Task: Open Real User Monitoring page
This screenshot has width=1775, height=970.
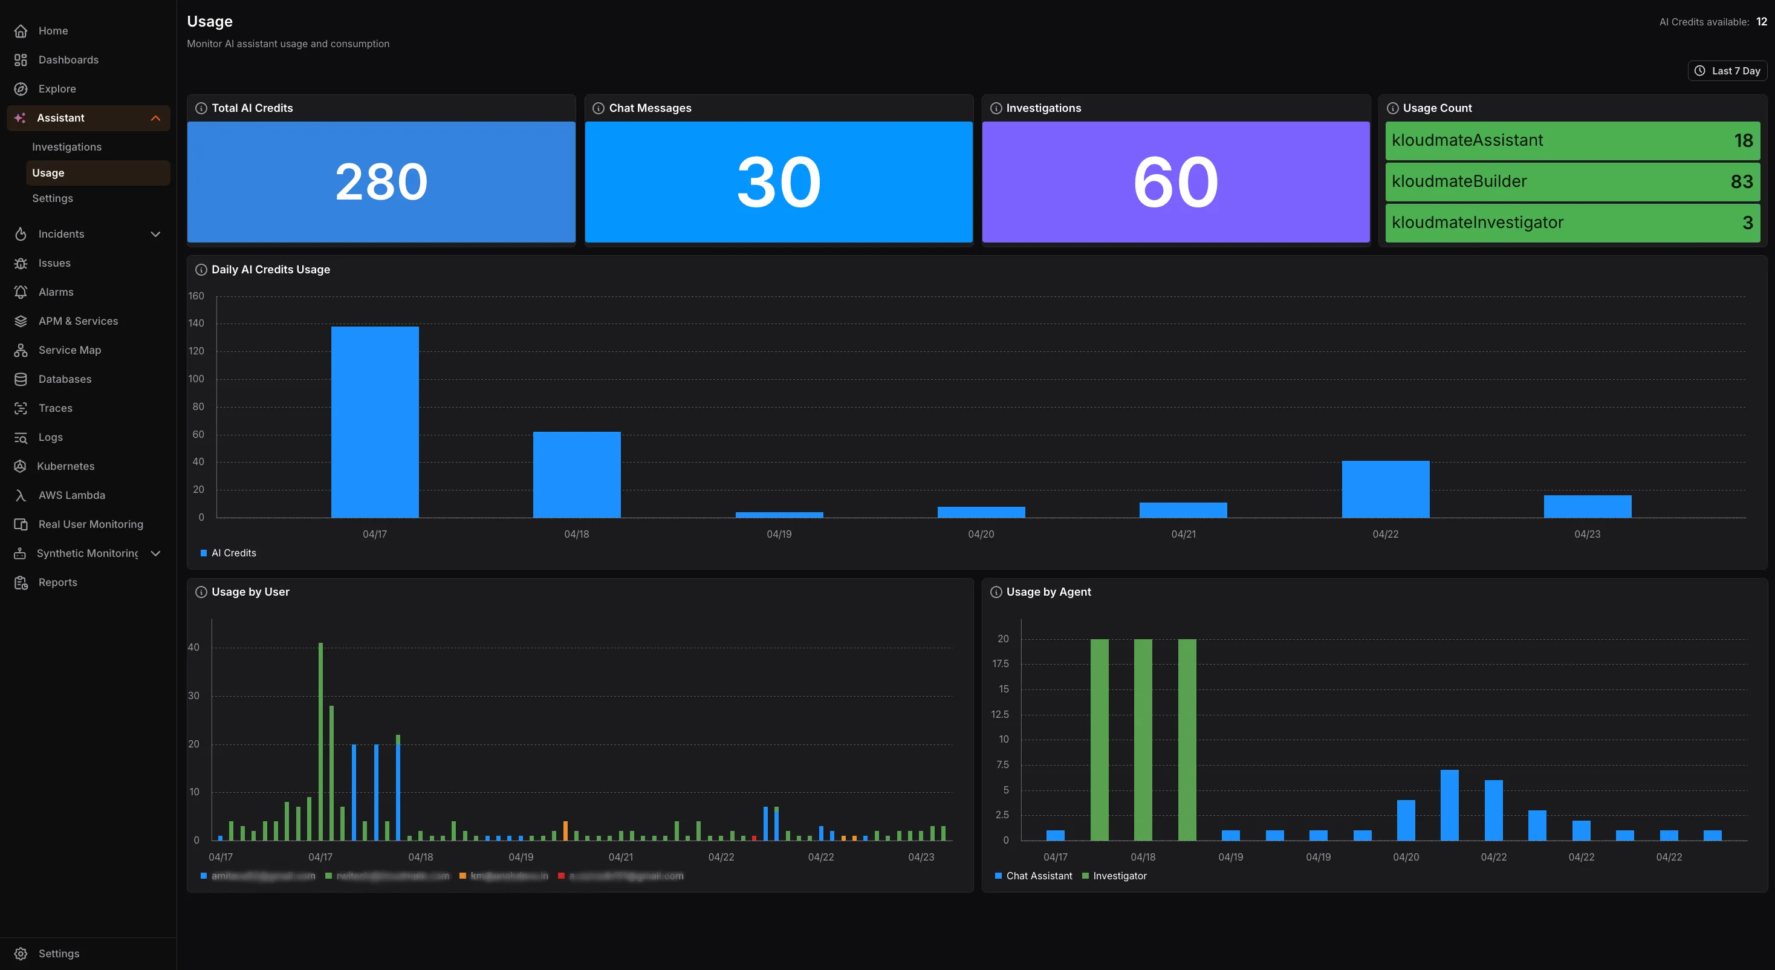Action: point(91,525)
